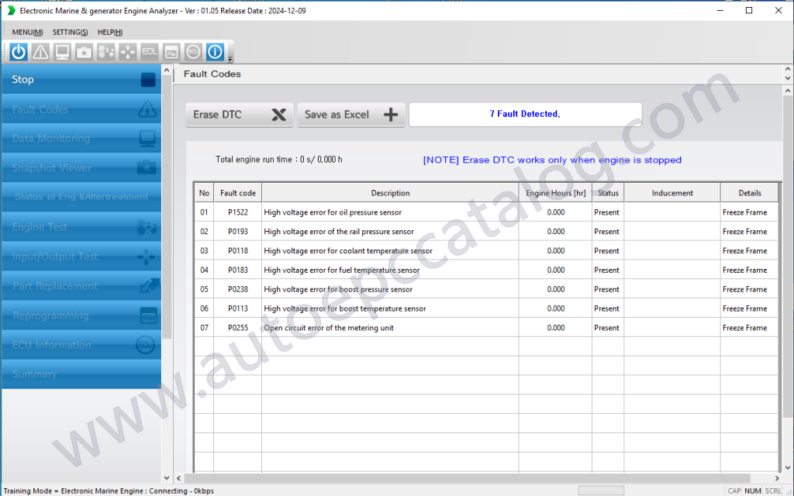The height and width of the screenshot is (496, 794).
Task: Open ECU Information in the sidebar
Action: coord(81,345)
